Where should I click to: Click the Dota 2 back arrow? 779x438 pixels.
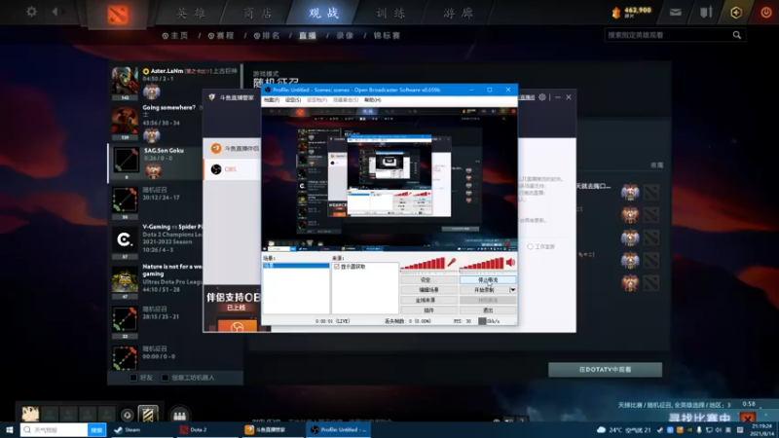coord(55,12)
